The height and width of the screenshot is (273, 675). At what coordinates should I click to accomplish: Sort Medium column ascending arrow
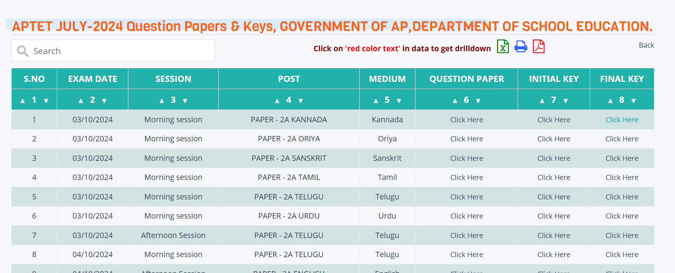click(x=376, y=101)
